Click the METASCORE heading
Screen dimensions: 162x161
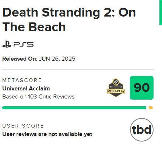22,80
